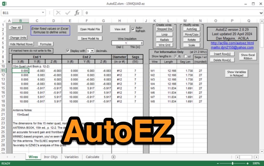This screenshot has height=166, width=264.
Task: Click the View Ant button
Action: coord(120,29)
